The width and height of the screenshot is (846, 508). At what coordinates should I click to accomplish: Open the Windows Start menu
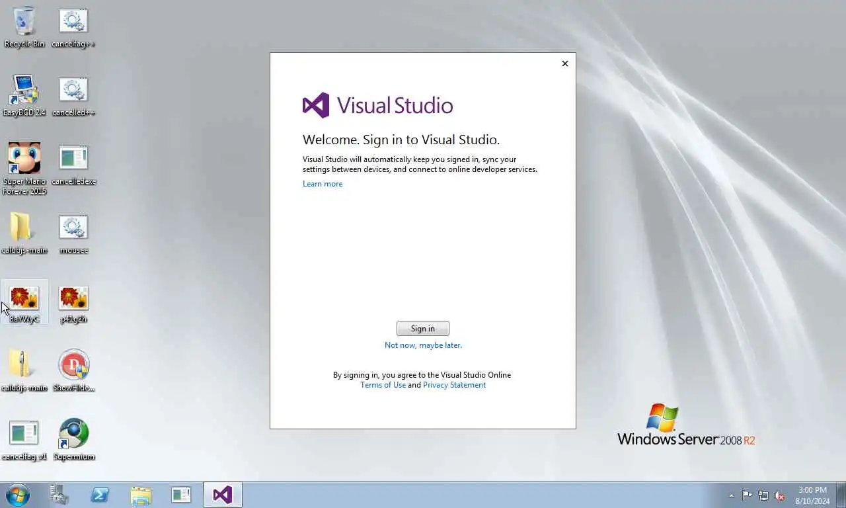18,495
